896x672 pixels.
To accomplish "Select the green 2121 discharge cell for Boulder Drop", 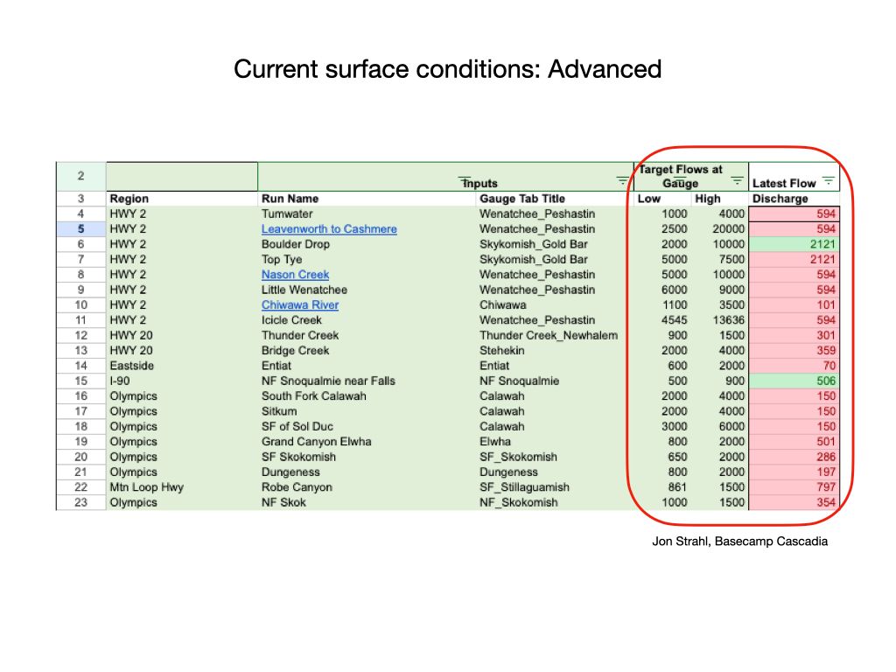I will (x=794, y=244).
